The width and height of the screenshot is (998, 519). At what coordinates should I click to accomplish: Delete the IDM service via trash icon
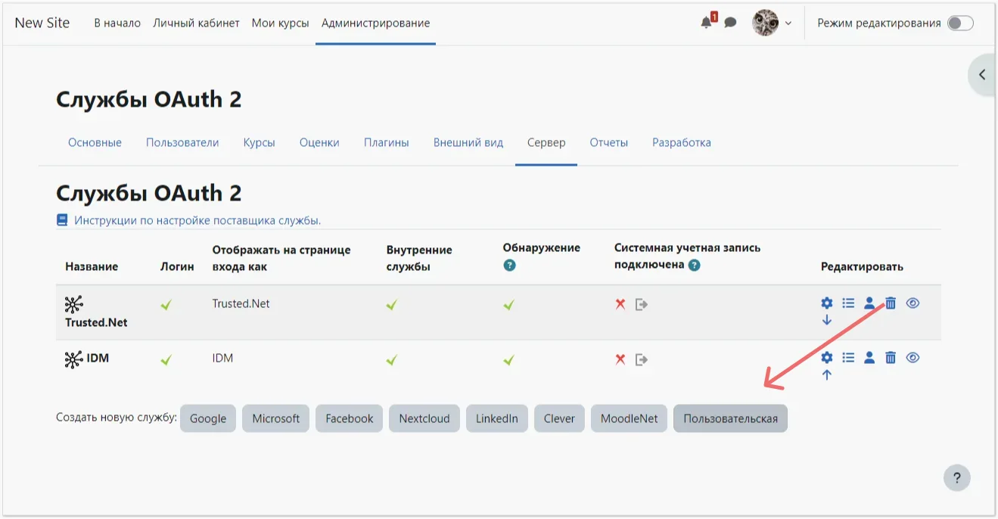[891, 358]
